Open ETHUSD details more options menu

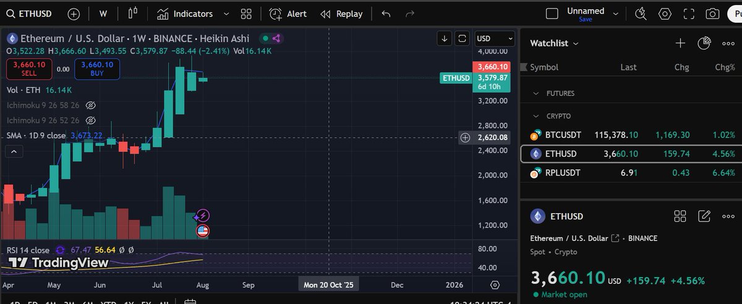pos(728,216)
